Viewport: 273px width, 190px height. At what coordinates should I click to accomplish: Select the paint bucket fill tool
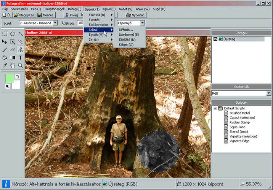[x=5, y=57]
